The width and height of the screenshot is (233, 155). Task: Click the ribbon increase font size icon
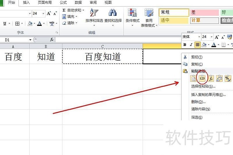[x=49, y=13]
